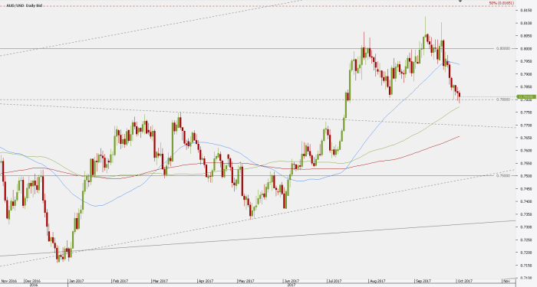Select the Oct 2017 date axis label
The height and width of the screenshot is (287, 537).
click(x=465, y=281)
